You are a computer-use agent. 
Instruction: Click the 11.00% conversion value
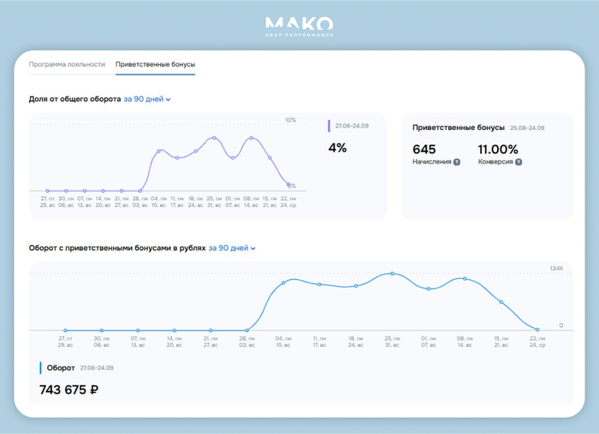[x=498, y=149]
